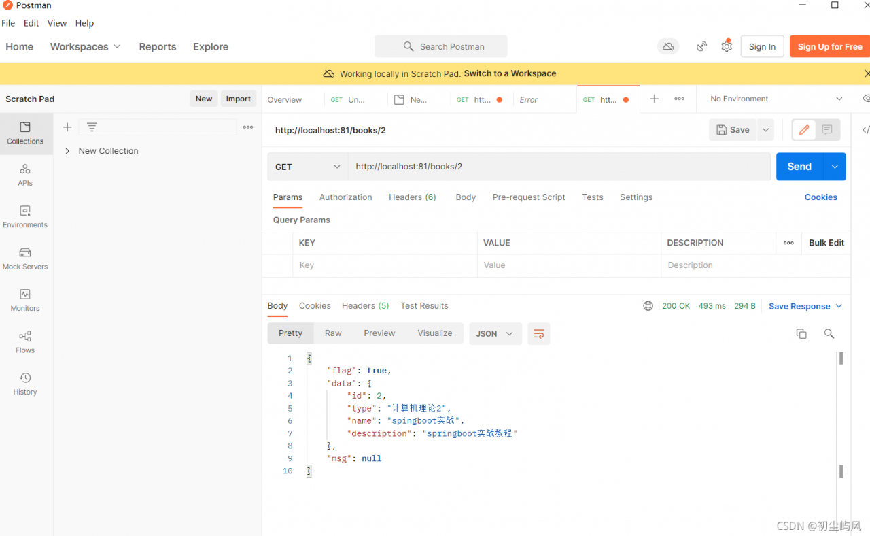Click the Switch to a Workspace link
Image resolution: width=870 pixels, height=536 pixels.
tap(510, 73)
